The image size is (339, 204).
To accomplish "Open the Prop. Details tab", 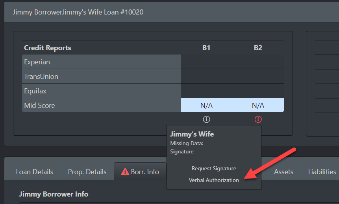I will [87, 172].
